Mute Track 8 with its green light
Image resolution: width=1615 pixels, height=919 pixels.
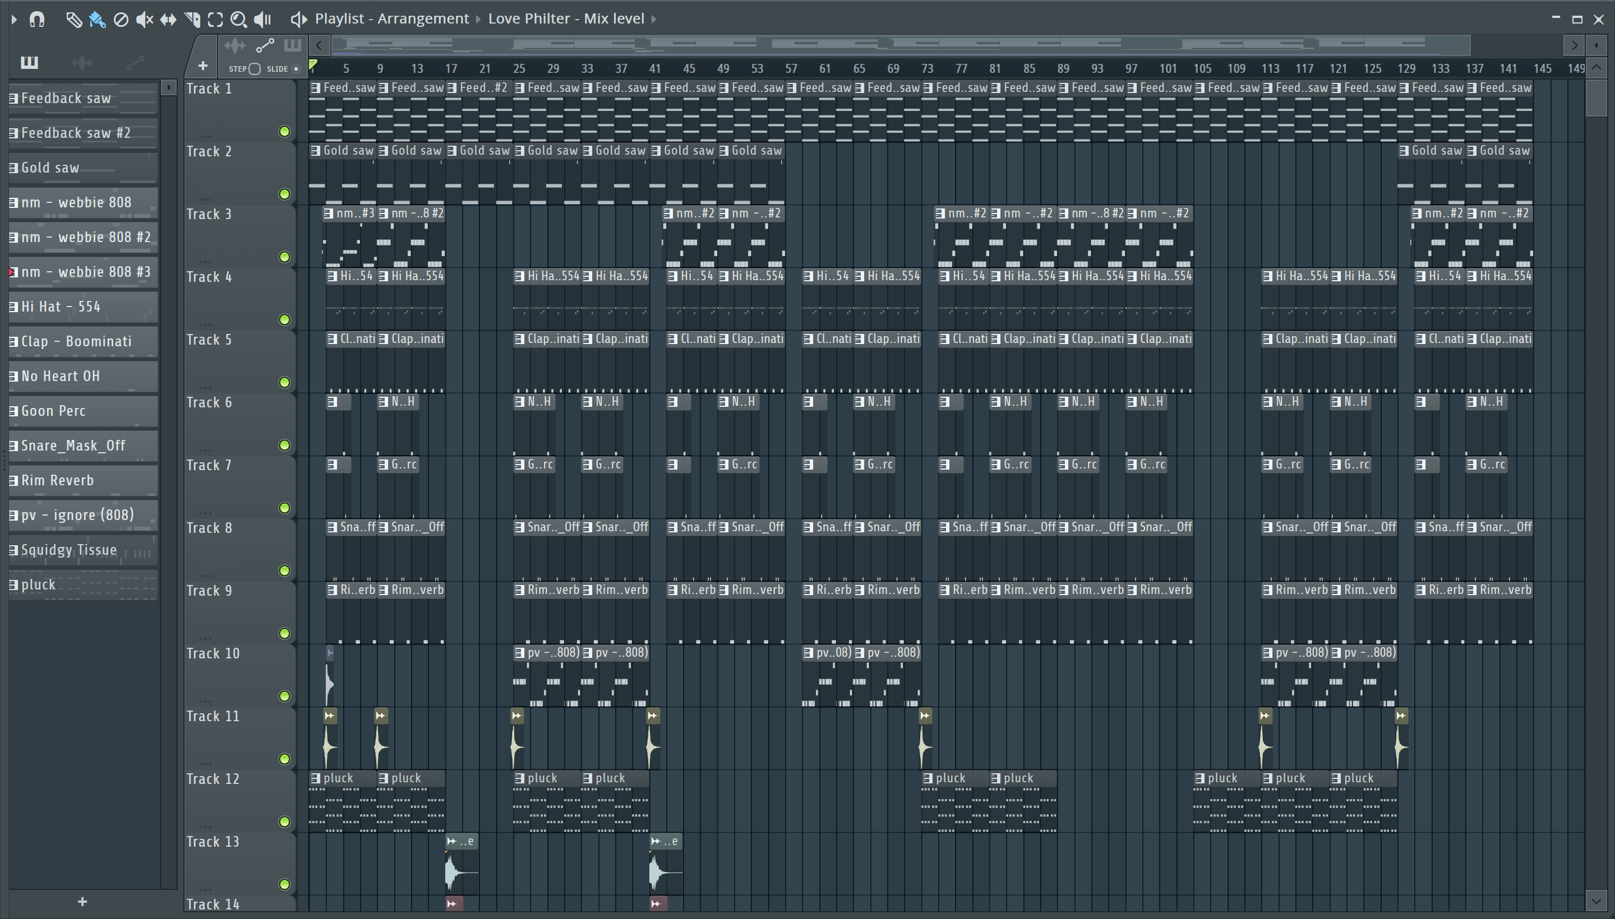coord(284,570)
